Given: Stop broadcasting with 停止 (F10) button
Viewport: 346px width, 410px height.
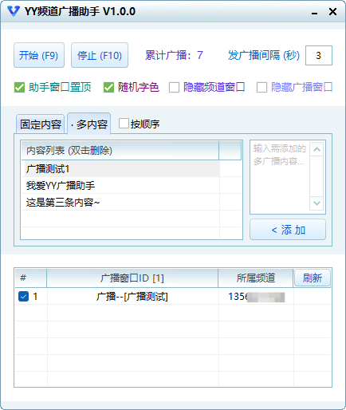Looking at the screenshot, I should (x=100, y=55).
